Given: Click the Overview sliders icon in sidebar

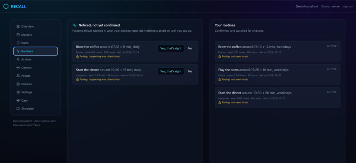Looking at the screenshot, I should tap(18, 27).
